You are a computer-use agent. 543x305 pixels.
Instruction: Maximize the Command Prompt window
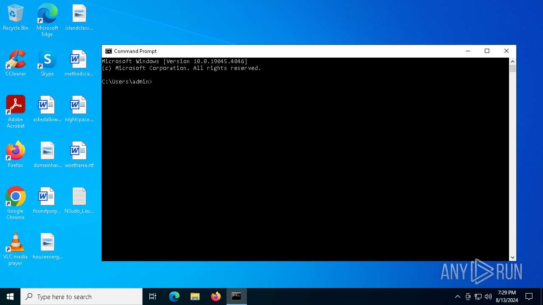click(487, 51)
